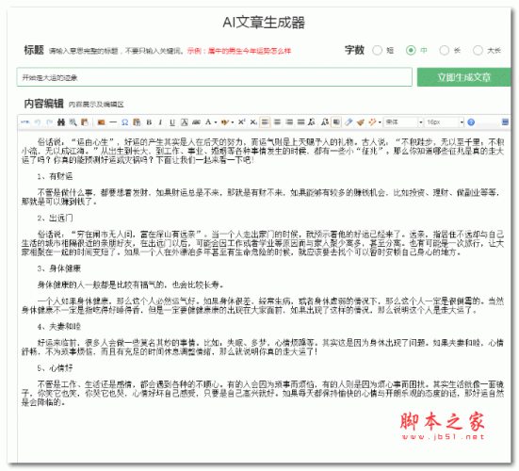
Task: Align text to the right
Action: pos(289,122)
